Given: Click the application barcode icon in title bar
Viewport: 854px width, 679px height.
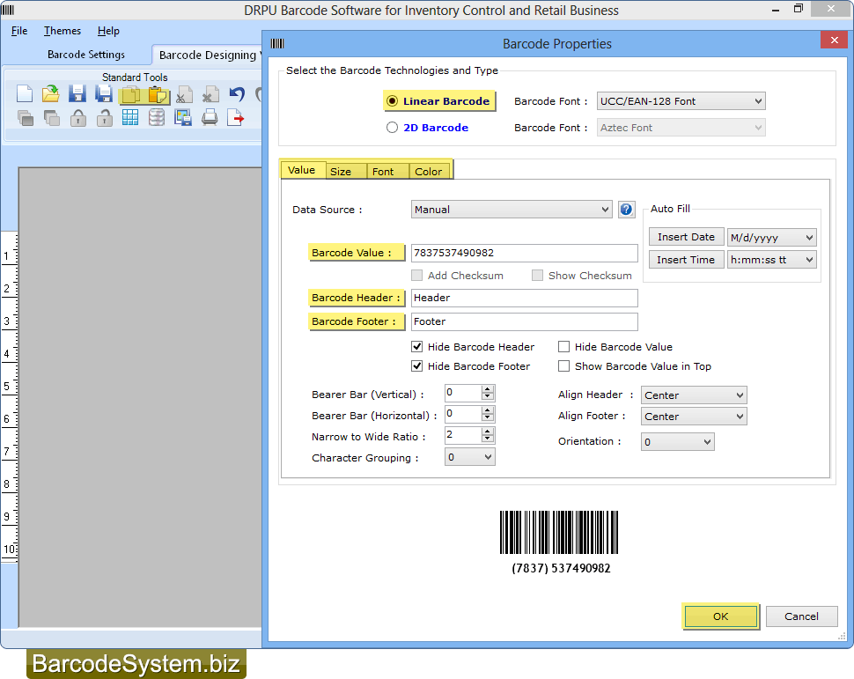Looking at the screenshot, I should [8, 10].
